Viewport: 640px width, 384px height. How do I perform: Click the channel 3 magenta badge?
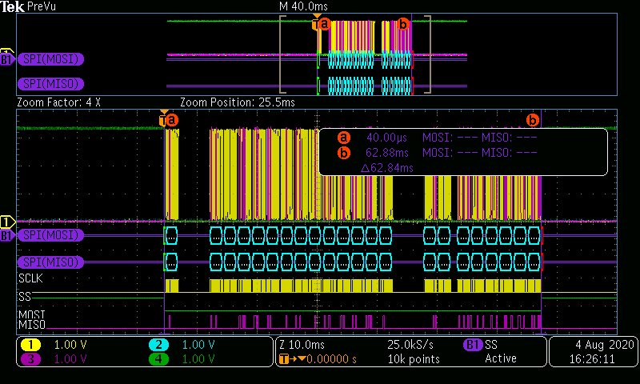(30, 359)
